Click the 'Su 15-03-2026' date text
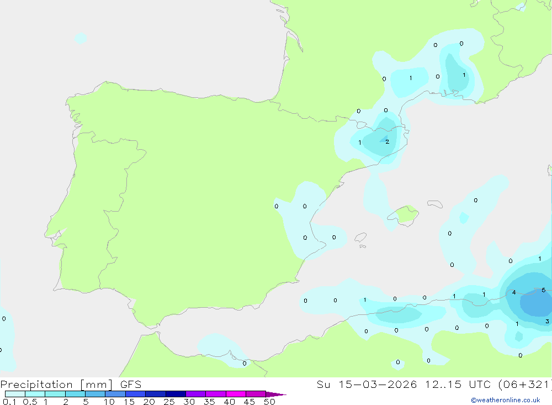This screenshot has height=405, width=552. point(367,385)
